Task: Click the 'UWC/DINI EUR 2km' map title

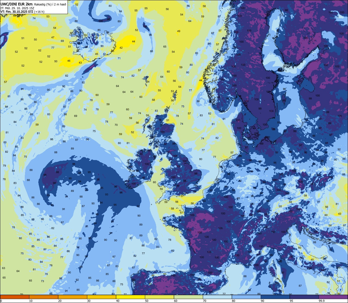Action: (x=17, y=4)
